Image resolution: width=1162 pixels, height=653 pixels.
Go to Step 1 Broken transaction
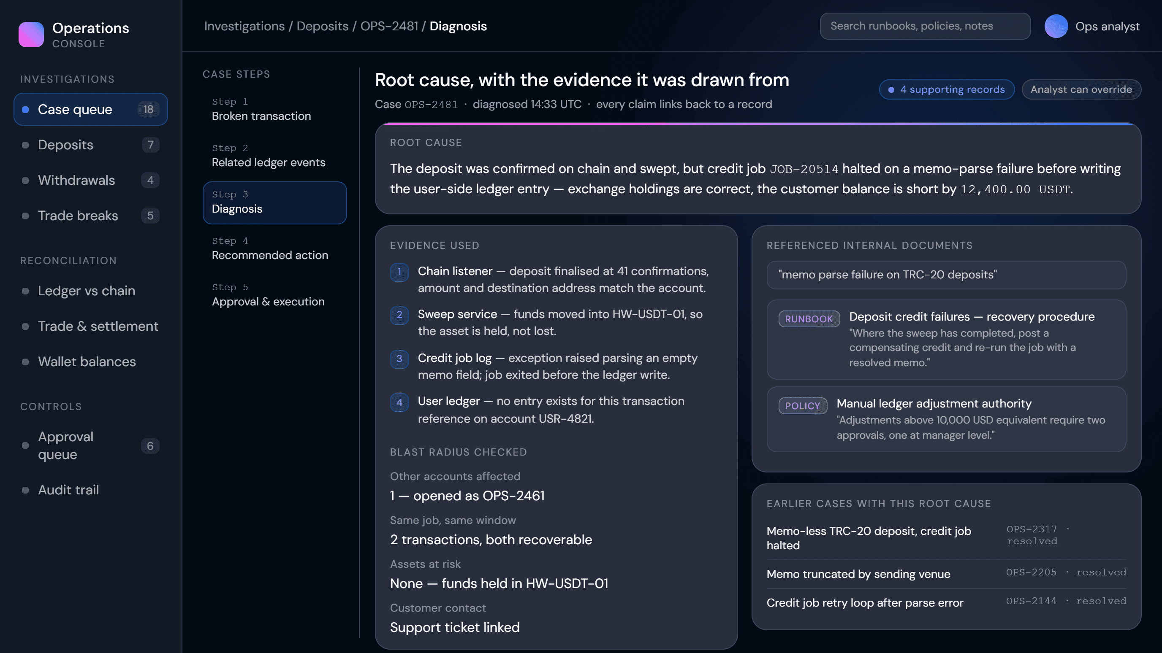coord(275,110)
